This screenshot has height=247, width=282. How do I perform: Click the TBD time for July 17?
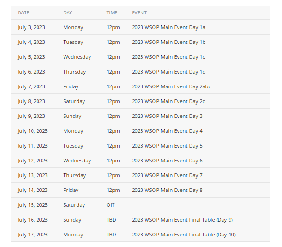point(111,235)
